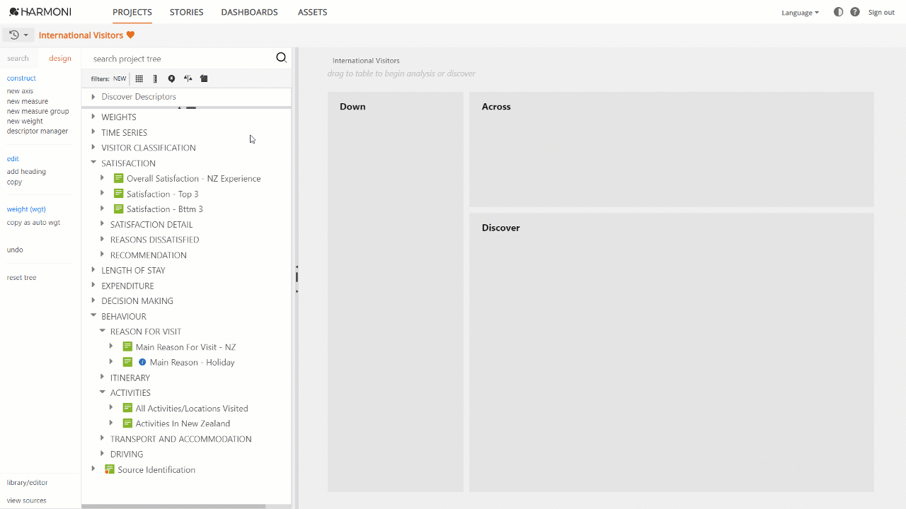Select the TRANSPORT AND ACCOMMODATION label
The width and height of the screenshot is (906, 509).
click(x=181, y=439)
